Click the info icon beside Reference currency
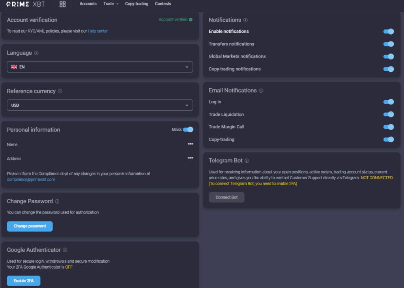404x288 pixels. coord(60,91)
